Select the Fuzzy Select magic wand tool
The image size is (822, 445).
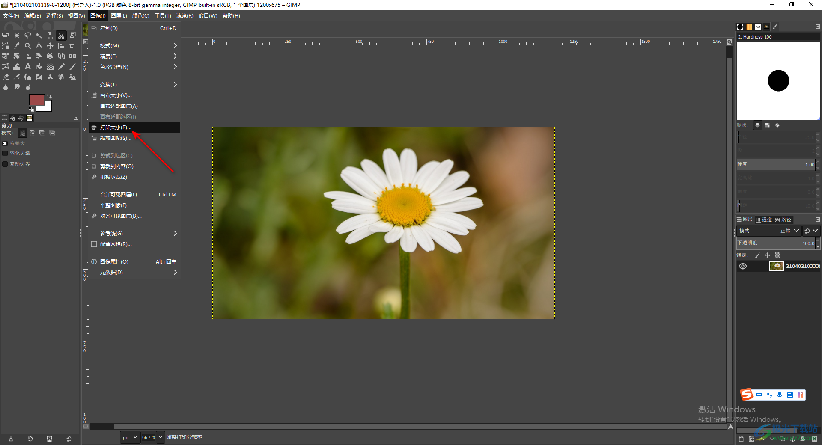point(39,36)
